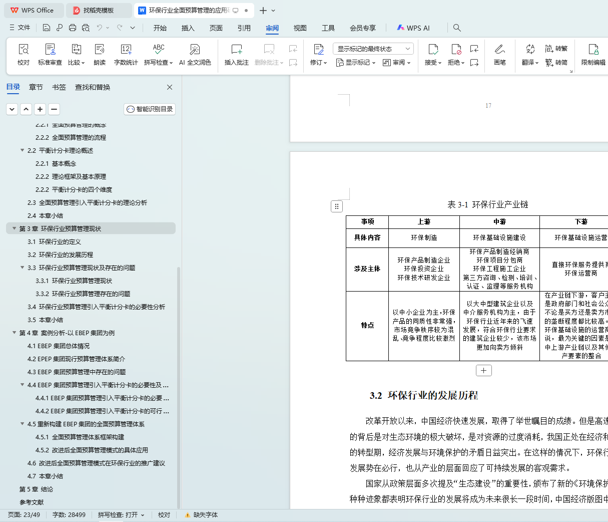Open the 会员专享 tab
The image size is (608, 522).
[363, 28]
